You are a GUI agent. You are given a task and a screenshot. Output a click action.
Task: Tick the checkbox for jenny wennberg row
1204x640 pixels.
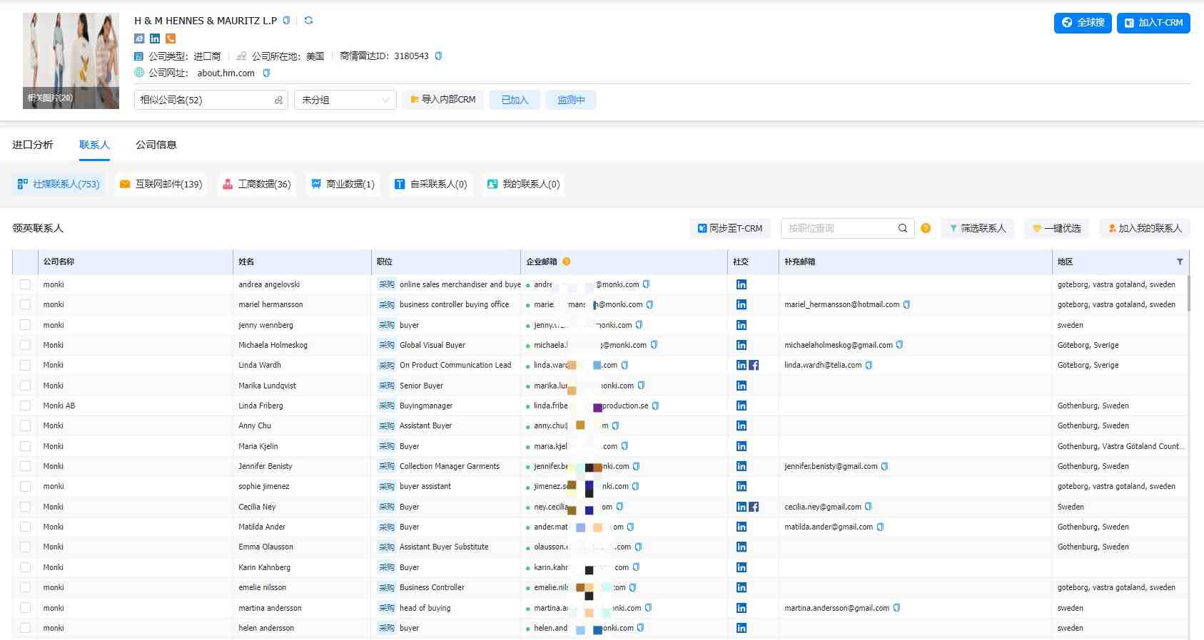click(25, 325)
